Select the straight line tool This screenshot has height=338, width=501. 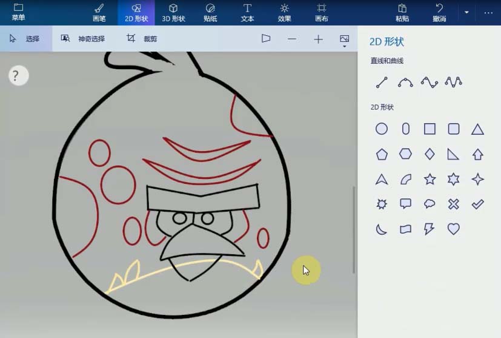[x=382, y=83]
